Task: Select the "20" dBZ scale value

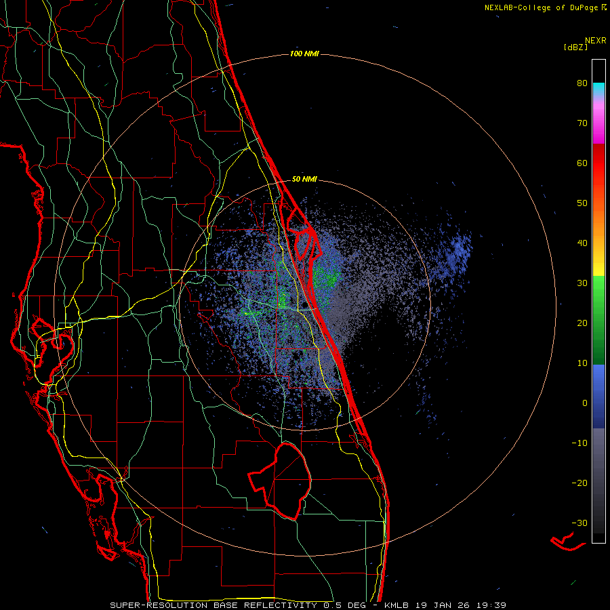Action: pos(582,323)
